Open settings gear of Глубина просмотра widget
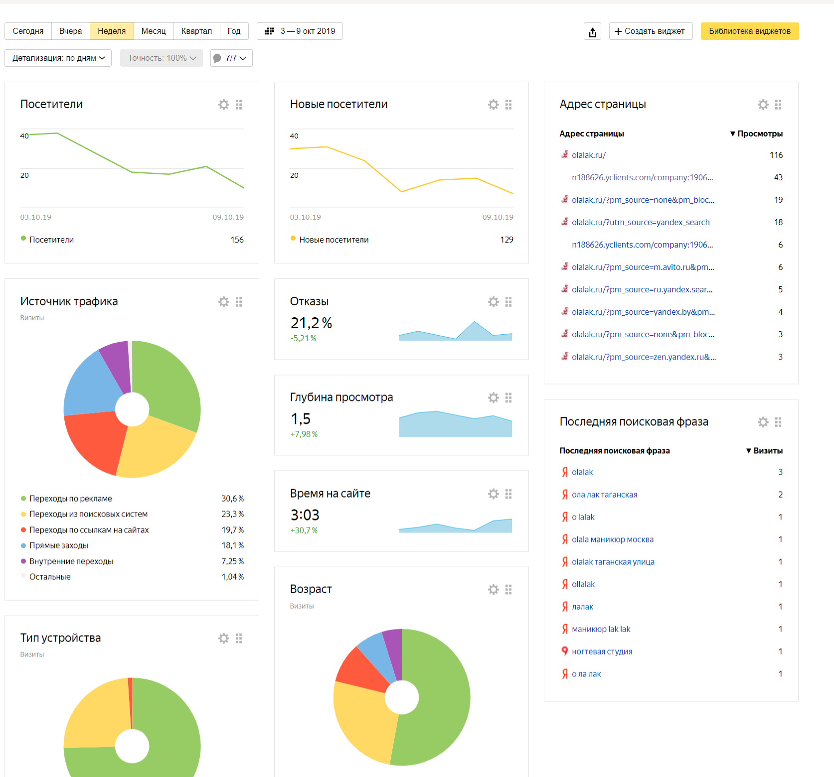834x777 pixels. click(x=494, y=397)
